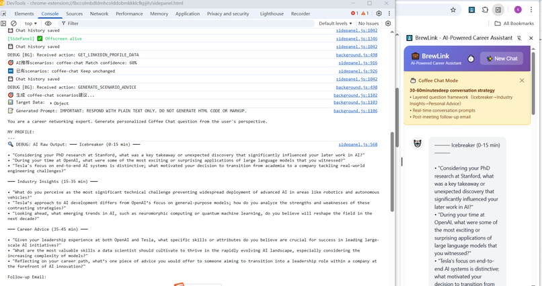Viewport: 542px width, 286px height.
Task: Open sidepanel.js:1346 source link
Action: point(356,39)
